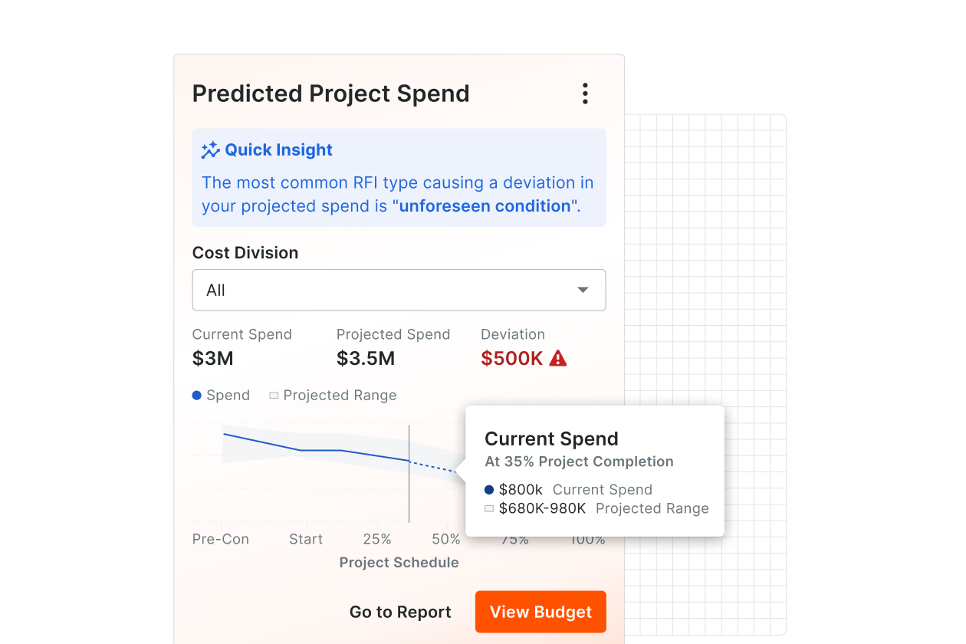Click the Predicted Project Spend title
This screenshot has height=644, width=966.
330,93
